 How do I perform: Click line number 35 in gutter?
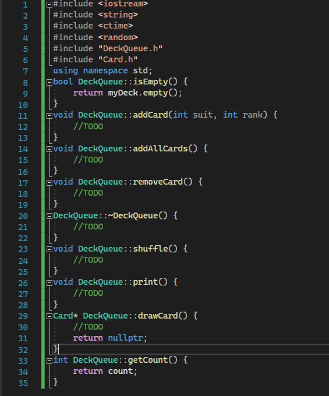pos(23,383)
